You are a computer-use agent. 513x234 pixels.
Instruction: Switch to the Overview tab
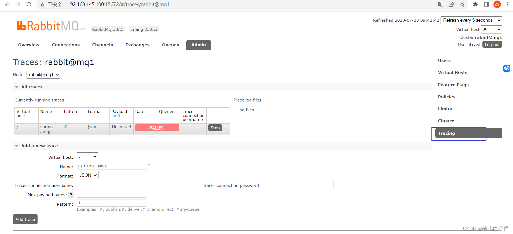pyautogui.click(x=29, y=45)
